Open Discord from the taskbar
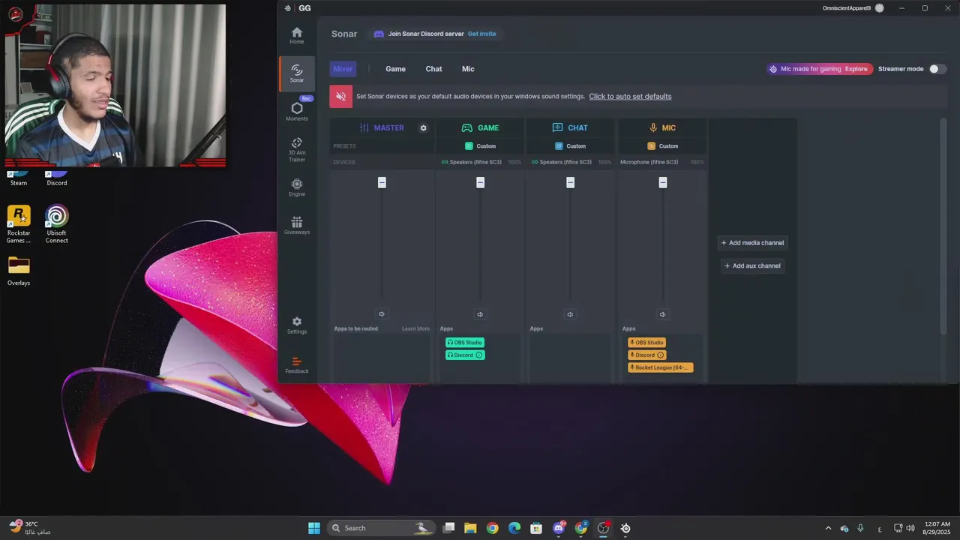 coord(559,528)
